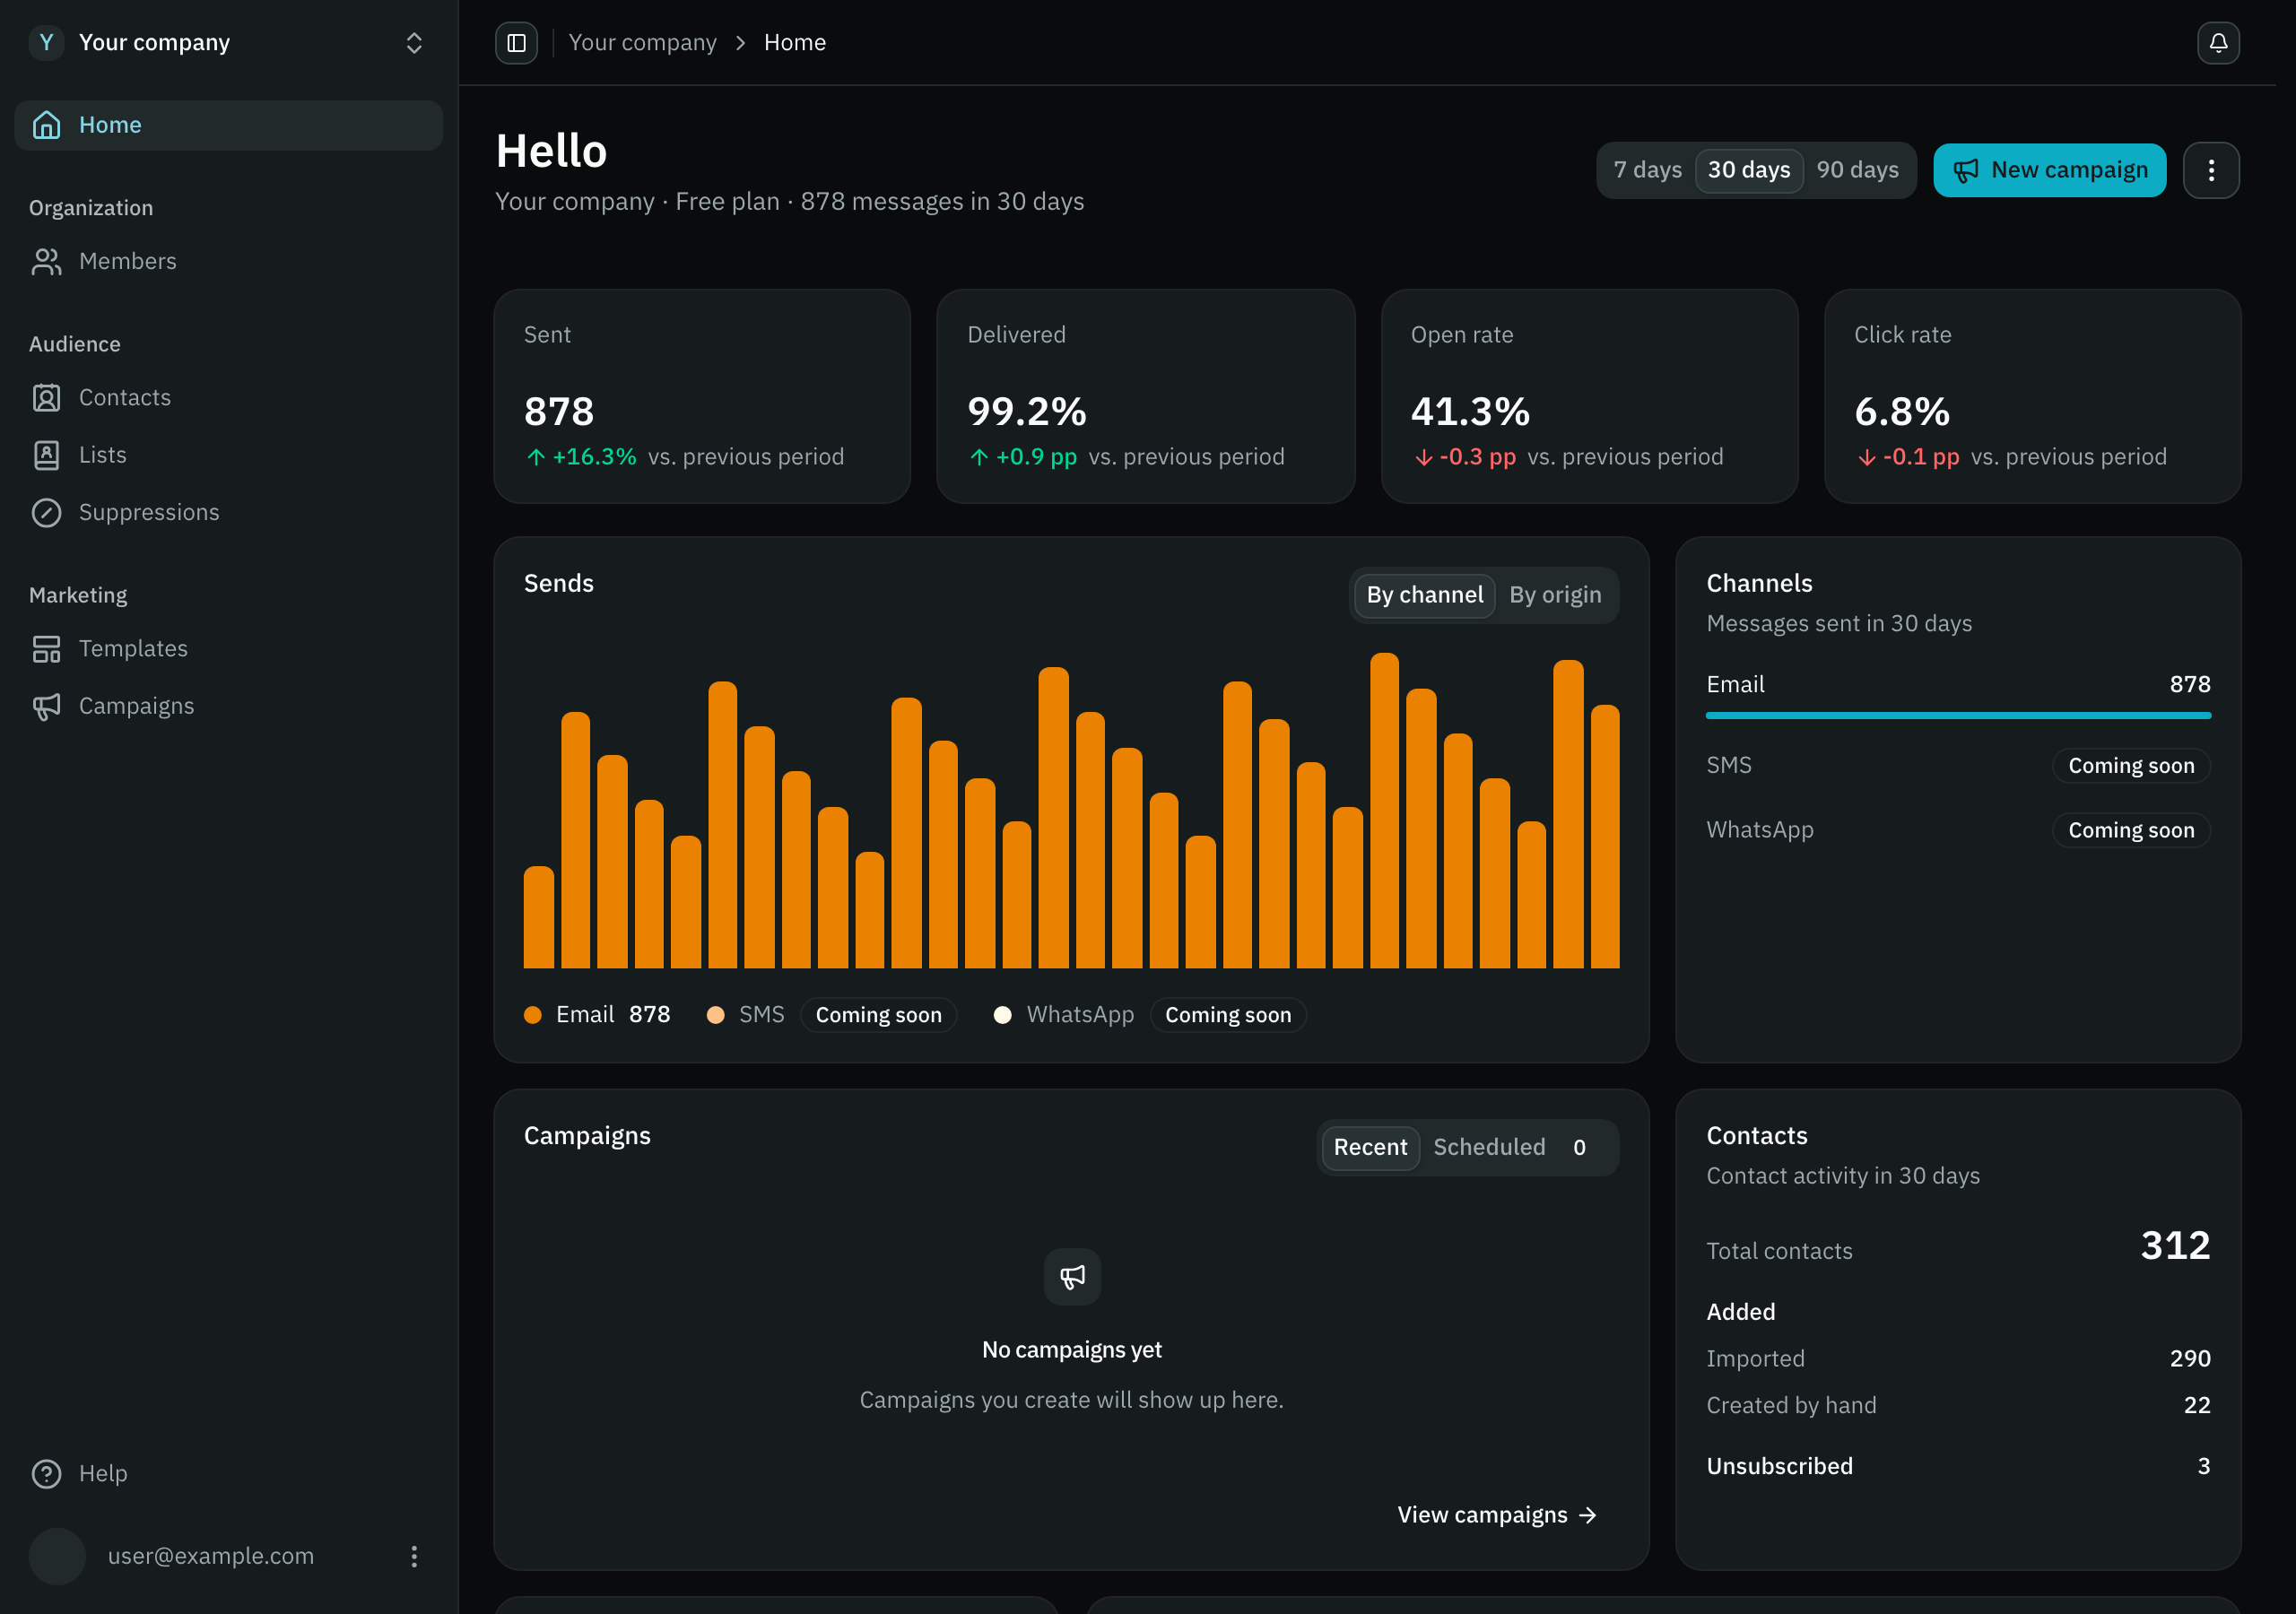Switch Sends chart to By origin

click(1555, 595)
